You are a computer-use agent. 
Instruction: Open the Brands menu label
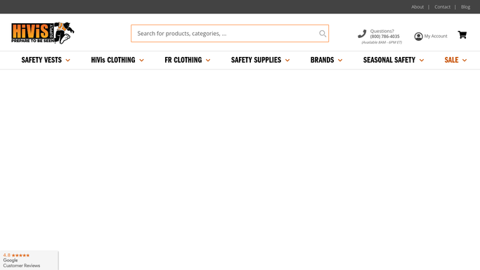tap(322, 60)
